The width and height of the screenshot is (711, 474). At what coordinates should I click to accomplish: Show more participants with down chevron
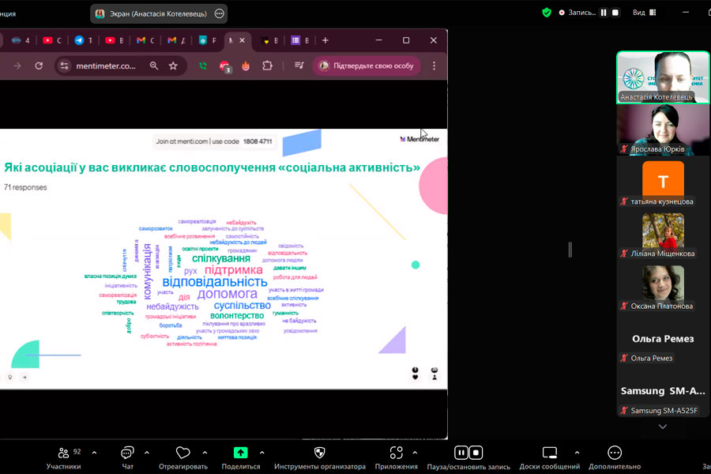[x=663, y=427]
